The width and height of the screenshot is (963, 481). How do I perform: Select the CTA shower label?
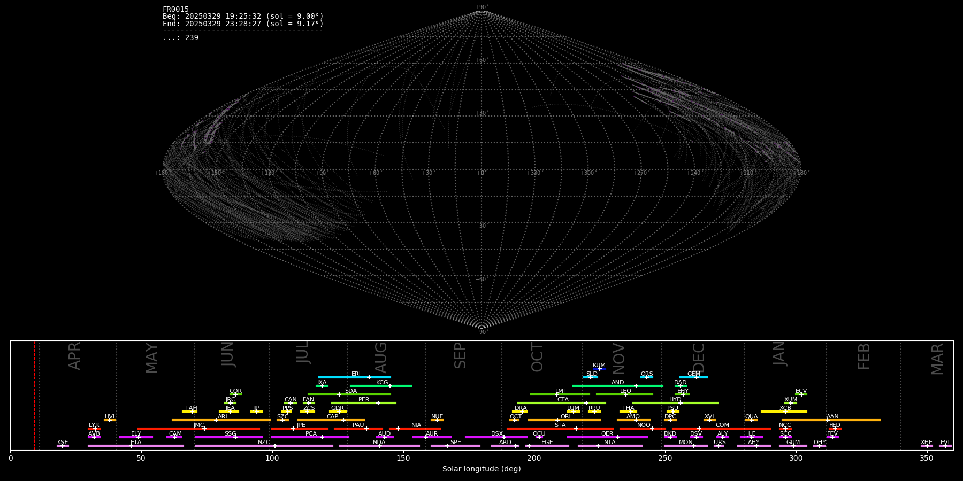coord(563,399)
